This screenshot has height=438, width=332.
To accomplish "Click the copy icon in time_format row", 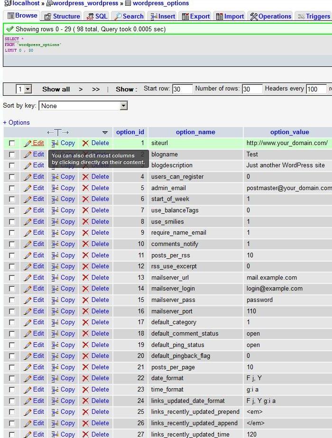I will 55,390.
